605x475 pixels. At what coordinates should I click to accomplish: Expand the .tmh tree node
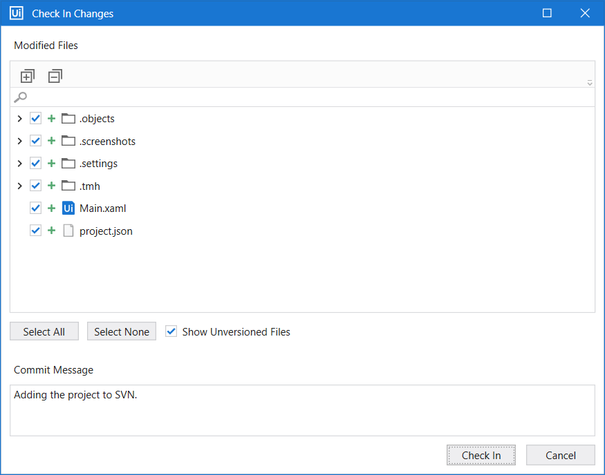tap(19, 185)
